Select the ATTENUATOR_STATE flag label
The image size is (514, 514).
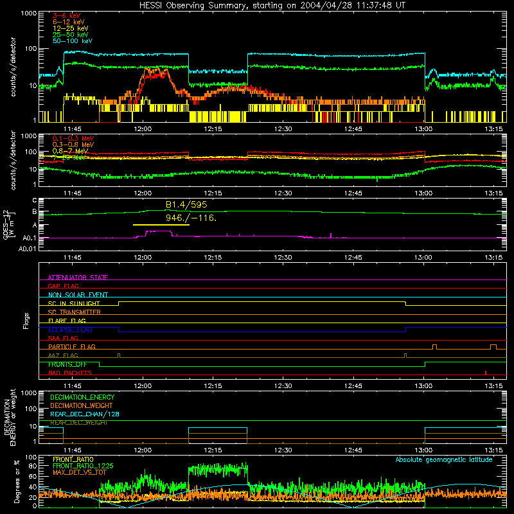[x=78, y=278]
